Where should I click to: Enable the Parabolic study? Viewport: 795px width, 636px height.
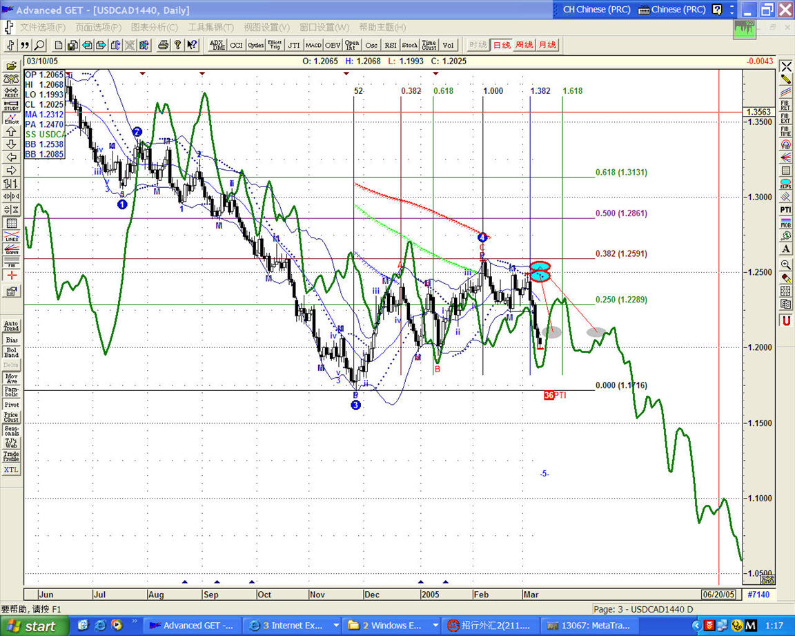pyautogui.click(x=12, y=392)
